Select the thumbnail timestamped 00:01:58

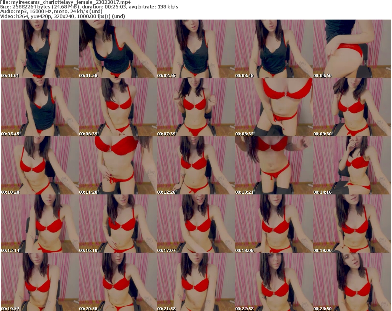coord(118,49)
